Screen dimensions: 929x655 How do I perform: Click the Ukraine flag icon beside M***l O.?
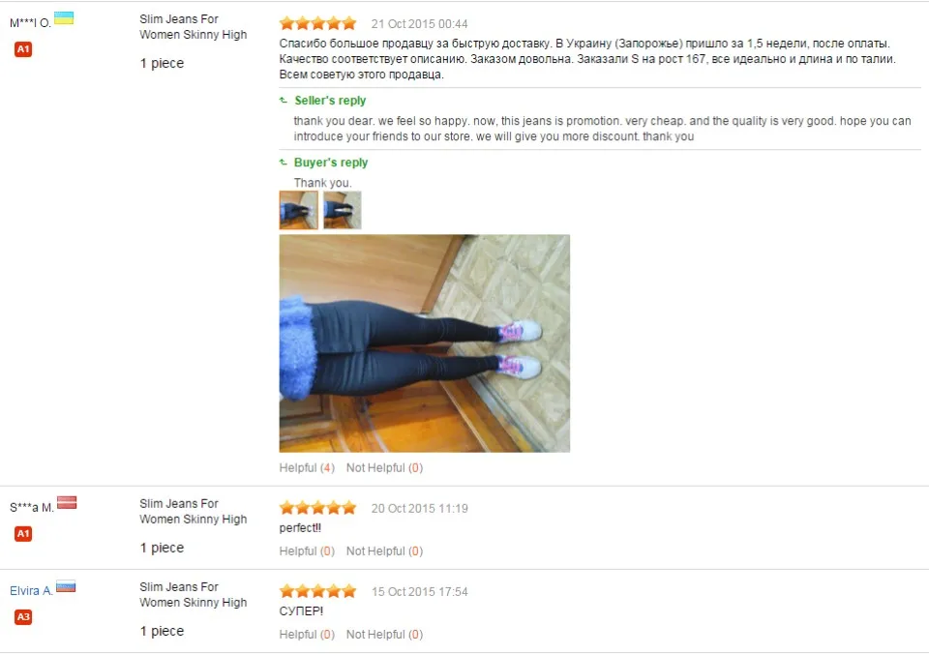(x=64, y=18)
